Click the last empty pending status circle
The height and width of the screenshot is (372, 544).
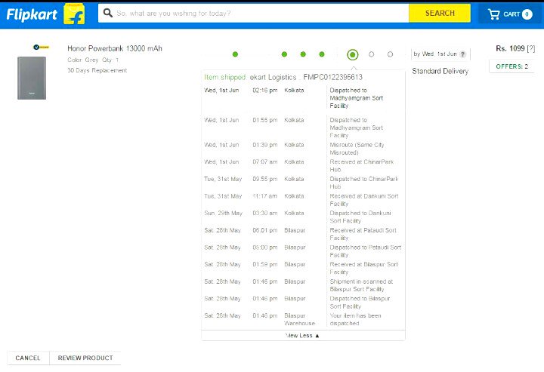coord(390,54)
